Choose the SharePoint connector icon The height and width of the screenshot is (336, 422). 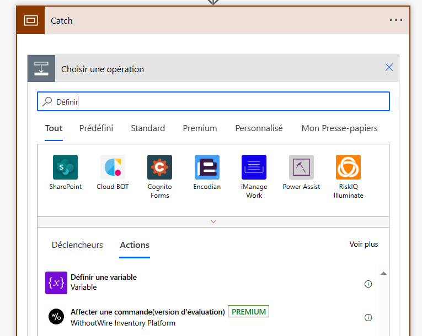66,167
